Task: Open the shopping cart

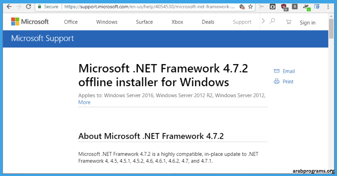Action: (x=288, y=22)
